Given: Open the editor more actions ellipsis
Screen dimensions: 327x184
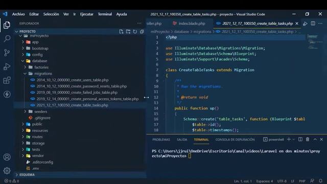Looking at the screenshot, I should tap(320, 24).
